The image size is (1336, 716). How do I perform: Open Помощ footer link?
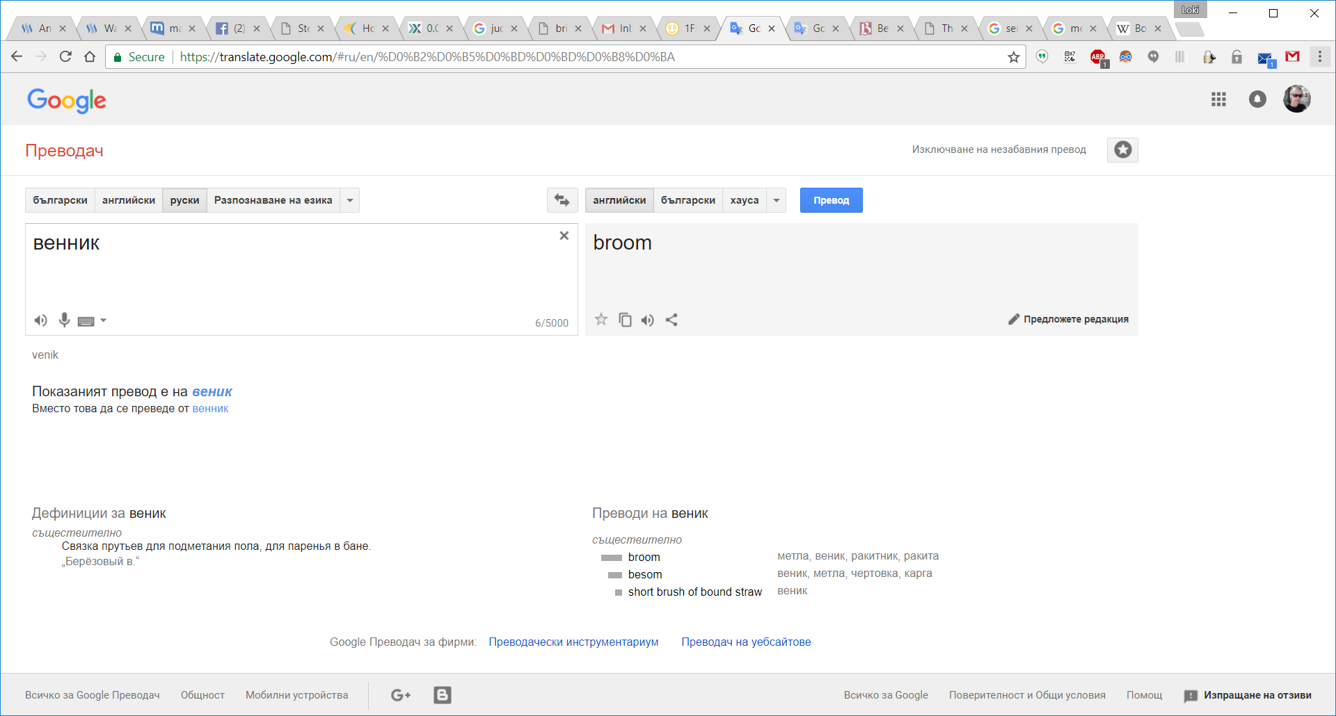[1145, 695]
